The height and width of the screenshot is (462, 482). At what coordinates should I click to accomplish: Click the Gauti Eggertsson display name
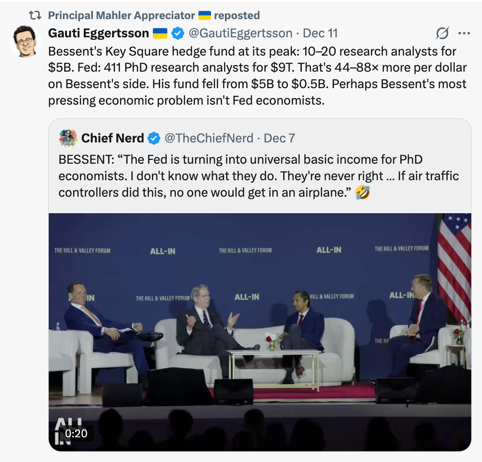pyautogui.click(x=98, y=33)
